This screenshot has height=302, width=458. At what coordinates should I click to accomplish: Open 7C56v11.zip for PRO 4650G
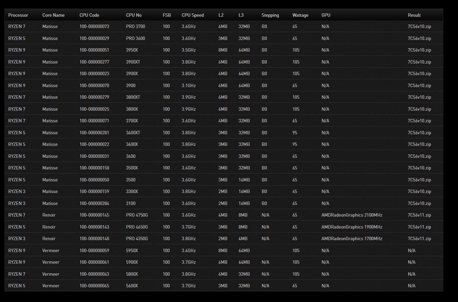coord(419,227)
